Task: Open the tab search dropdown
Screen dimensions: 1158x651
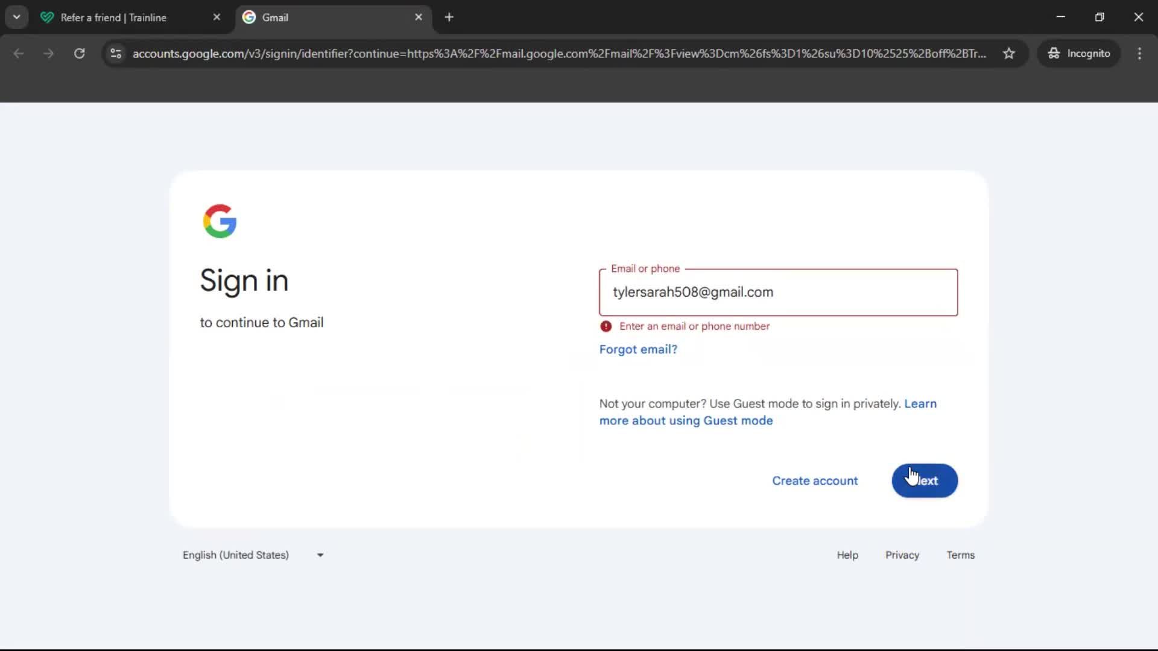Action: 16,16
